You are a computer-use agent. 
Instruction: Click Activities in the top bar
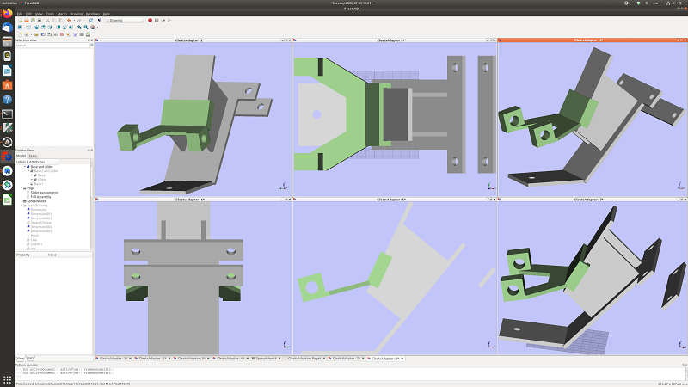click(x=9, y=3)
